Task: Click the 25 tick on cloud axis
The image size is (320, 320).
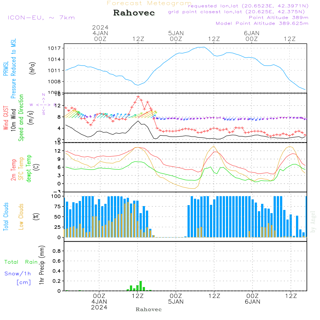Action: point(58,227)
